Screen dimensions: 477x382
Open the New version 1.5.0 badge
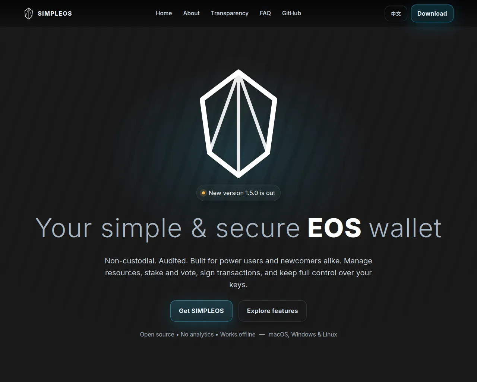pyautogui.click(x=238, y=193)
